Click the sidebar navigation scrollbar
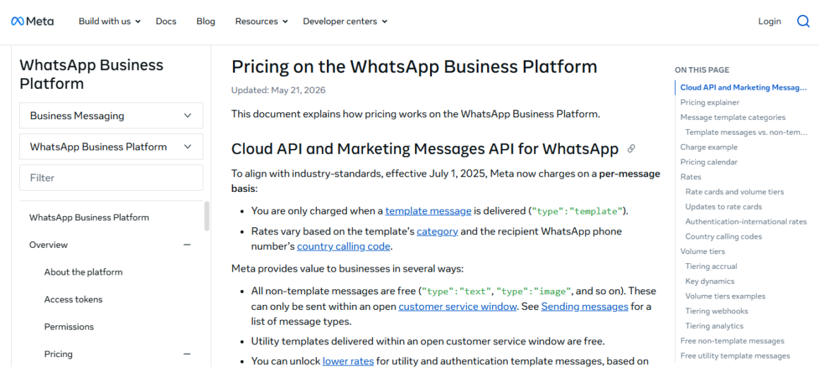 point(207,216)
